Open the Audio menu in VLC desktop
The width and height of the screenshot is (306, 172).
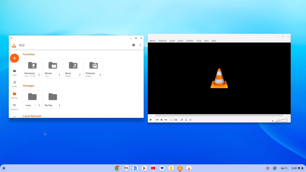[x=172, y=41]
